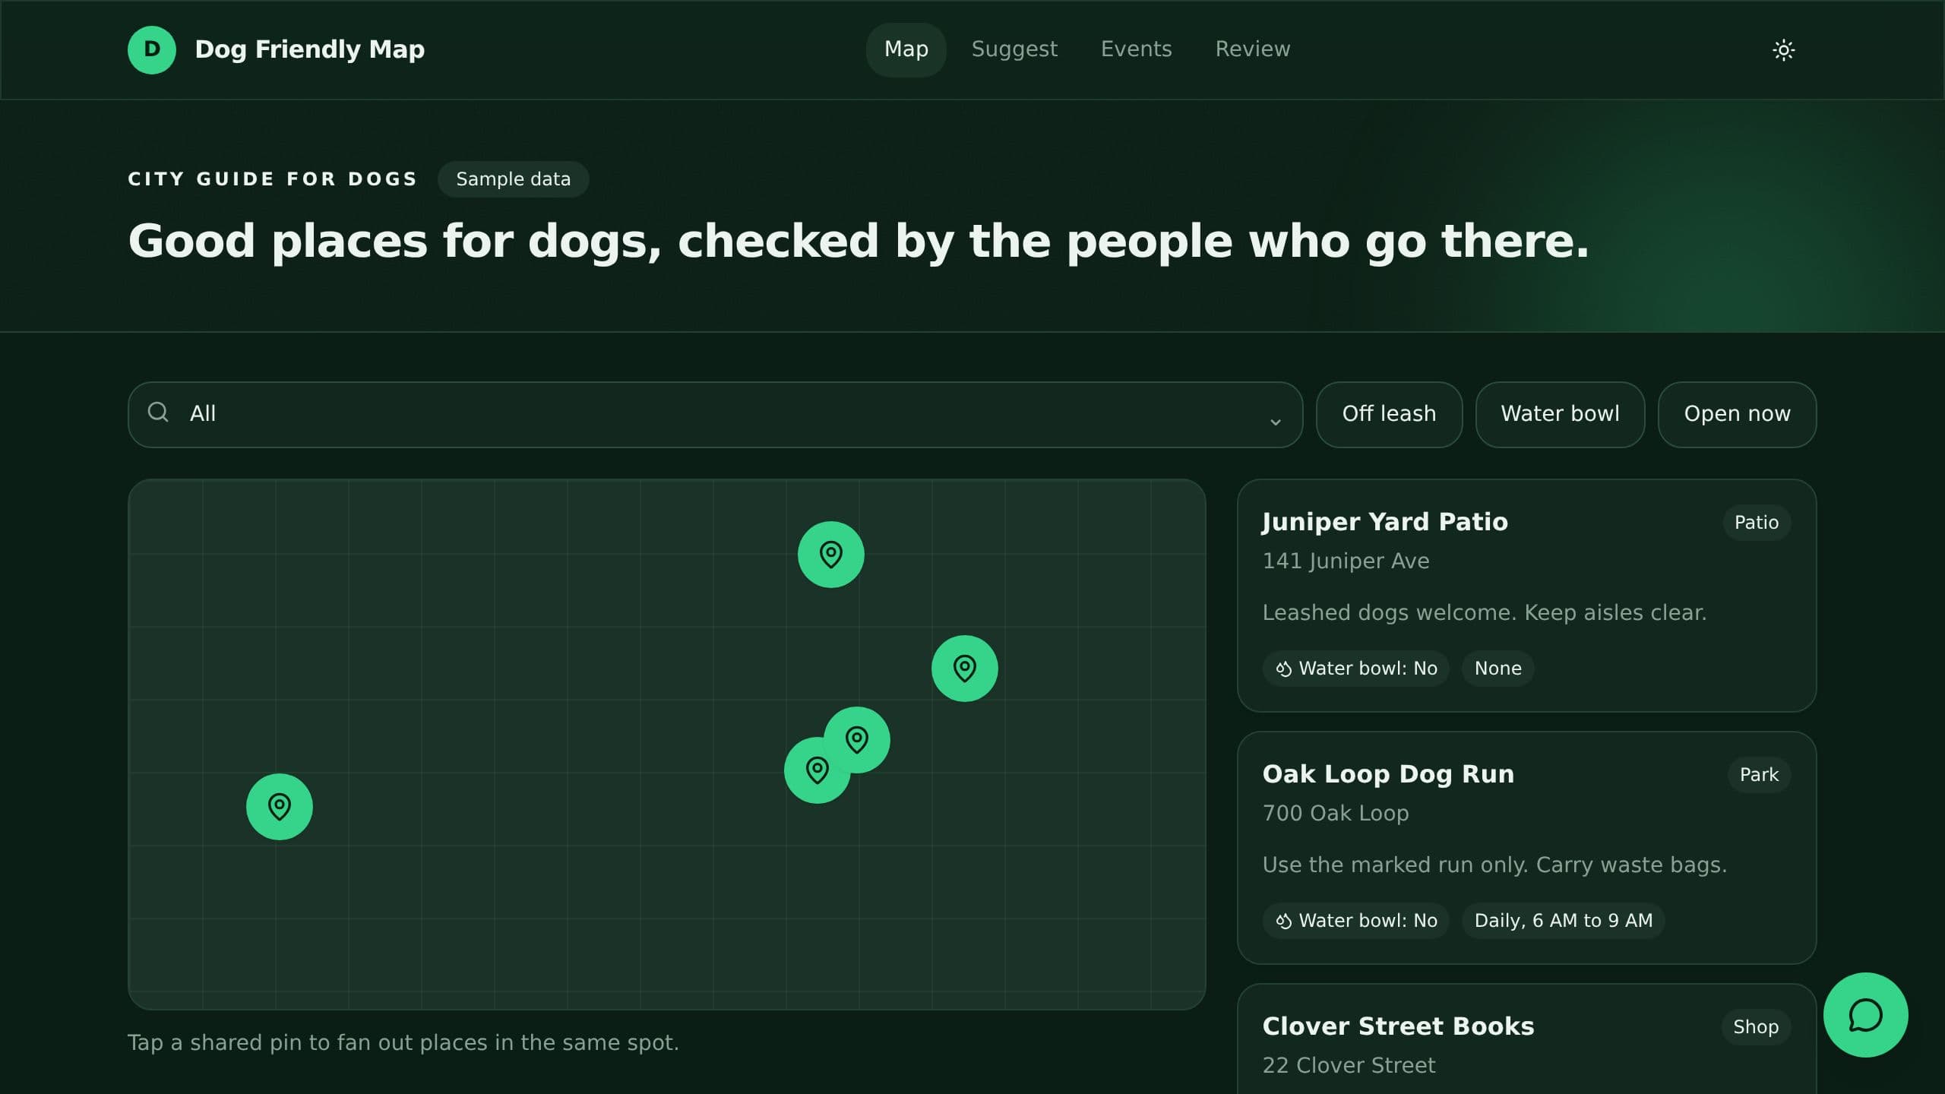The width and height of the screenshot is (1945, 1094).
Task: Click the main headline 'Good places for dogs'
Action: click(858, 241)
